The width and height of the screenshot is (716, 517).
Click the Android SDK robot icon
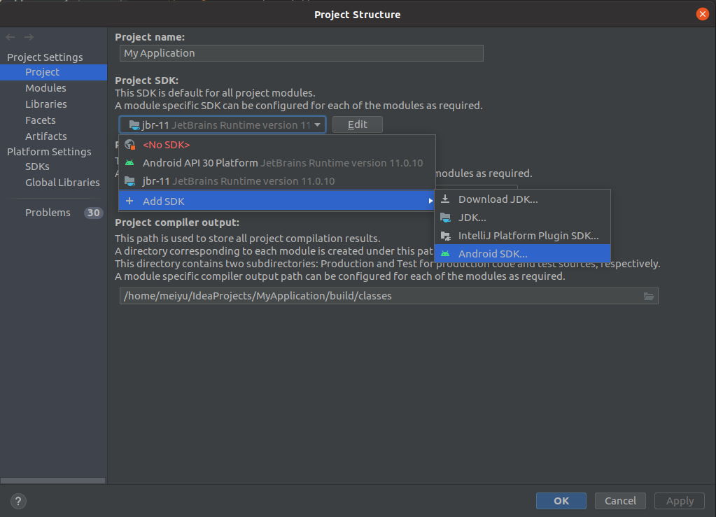pos(445,254)
